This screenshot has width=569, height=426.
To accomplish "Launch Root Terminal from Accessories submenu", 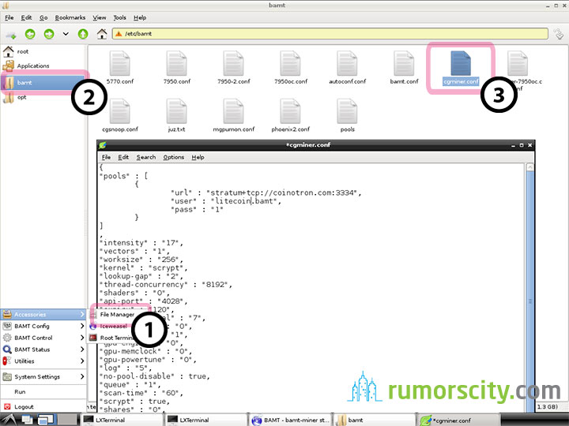I will (x=116, y=338).
